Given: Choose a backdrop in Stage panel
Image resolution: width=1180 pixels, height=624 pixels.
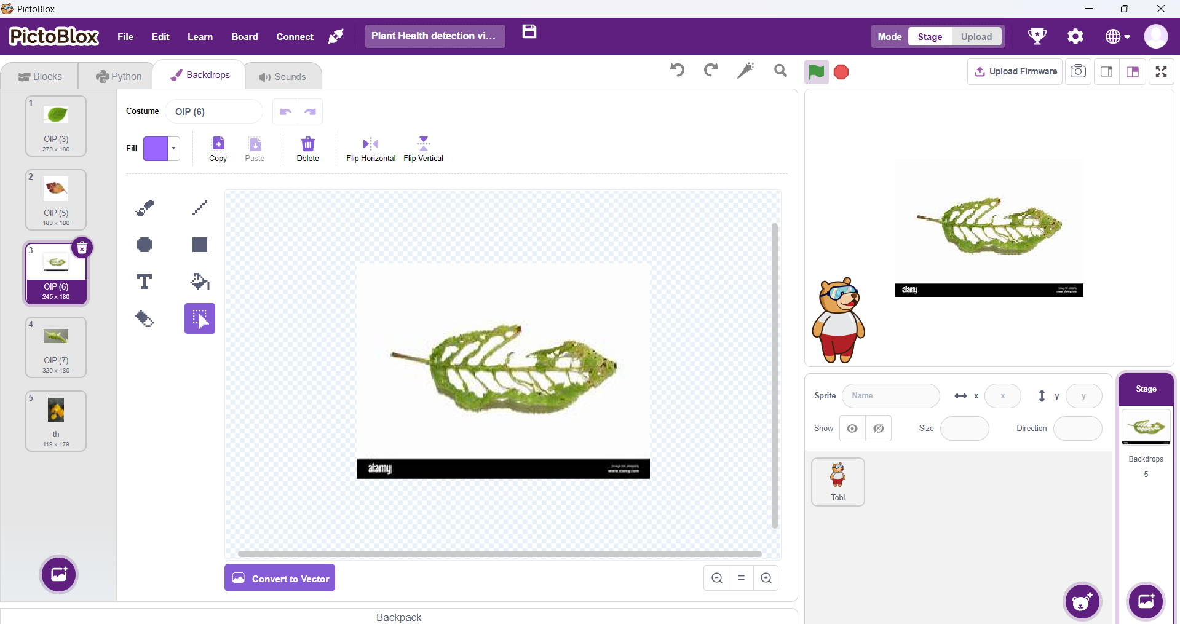Looking at the screenshot, I should 1146,601.
